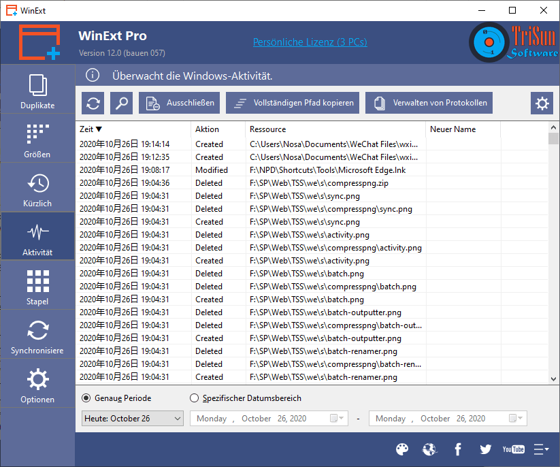Select the compresspng\activity.png Deleted row
This screenshot has width=560, height=467.
[x=312, y=248]
